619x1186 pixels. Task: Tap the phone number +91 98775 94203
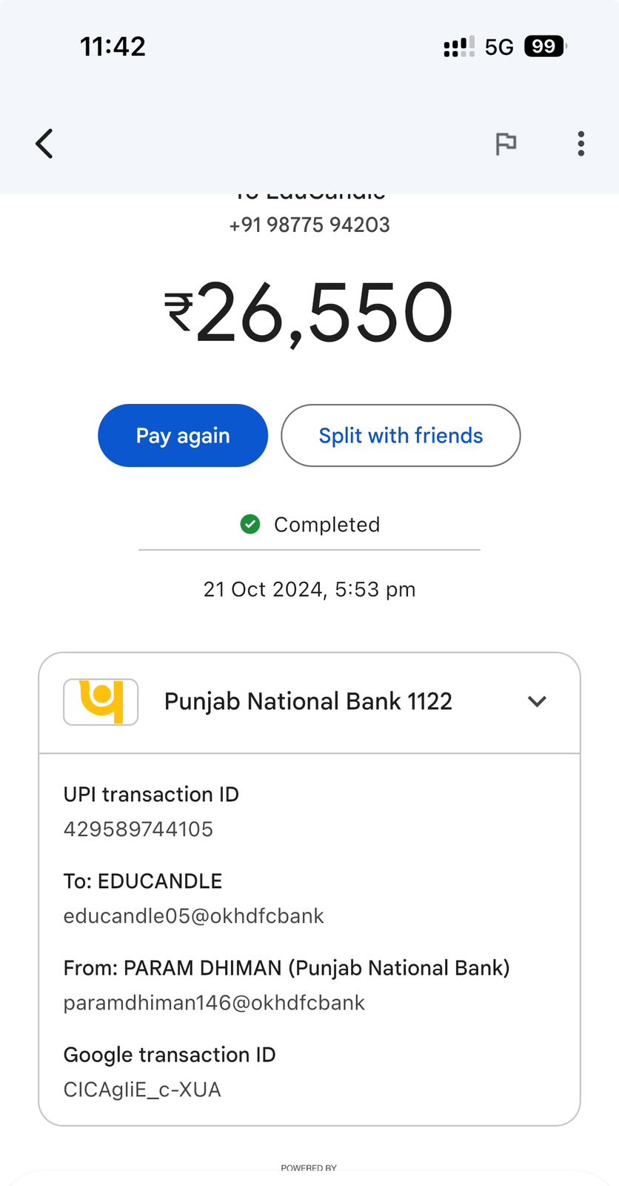point(309,225)
